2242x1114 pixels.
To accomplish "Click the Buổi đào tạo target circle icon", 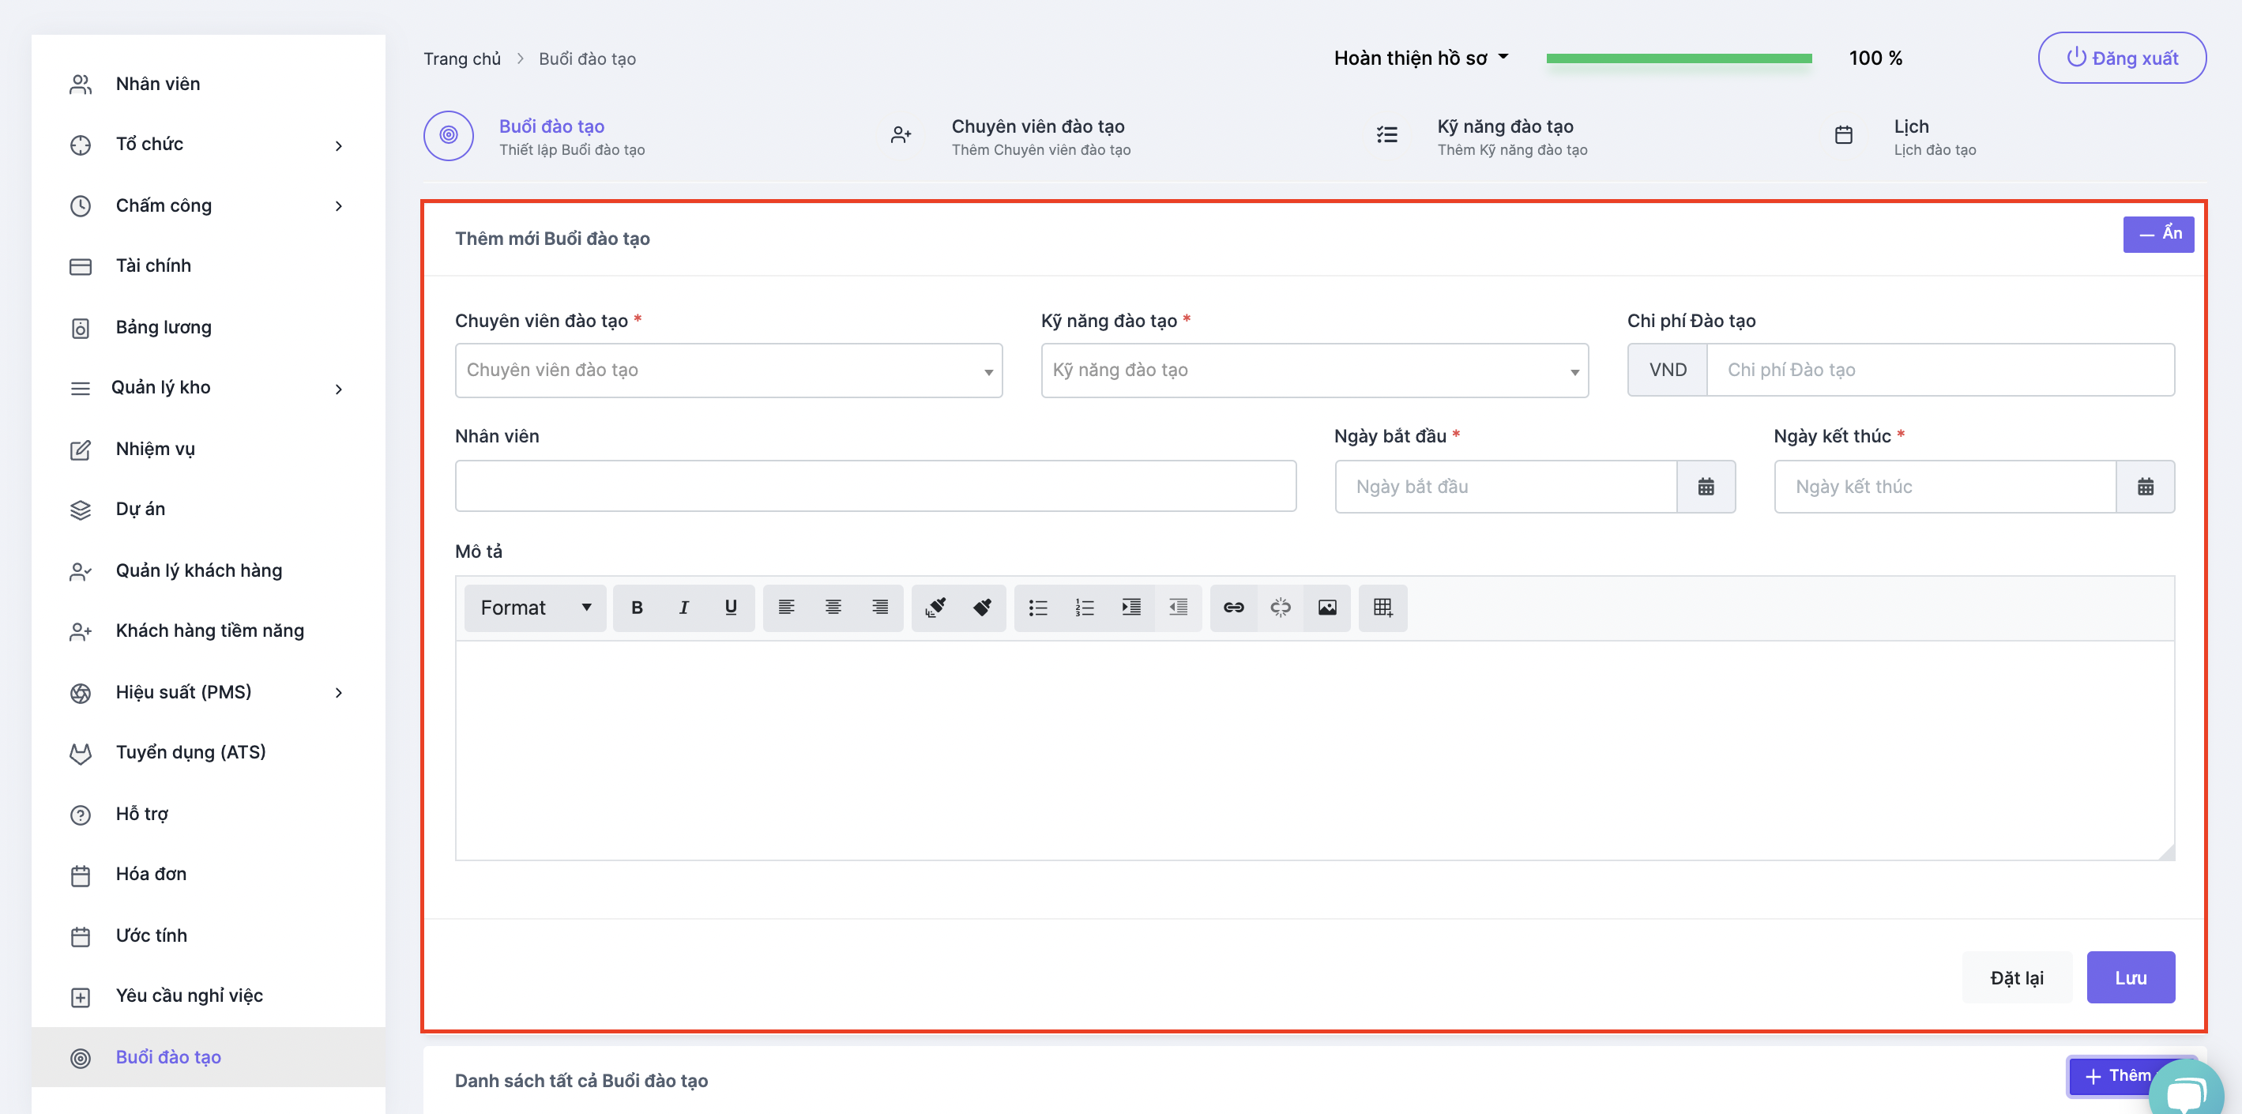I will point(80,1057).
